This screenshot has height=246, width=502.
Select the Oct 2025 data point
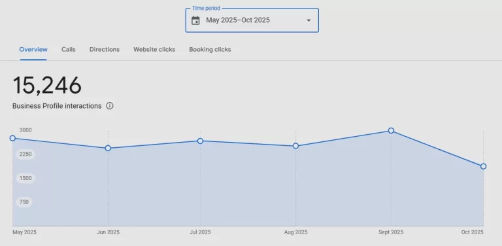click(484, 166)
